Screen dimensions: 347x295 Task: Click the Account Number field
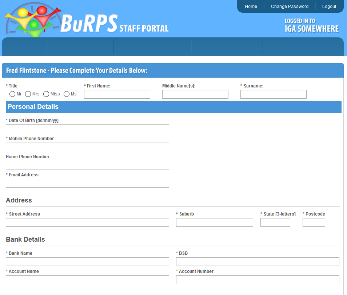click(x=258, y=280)
